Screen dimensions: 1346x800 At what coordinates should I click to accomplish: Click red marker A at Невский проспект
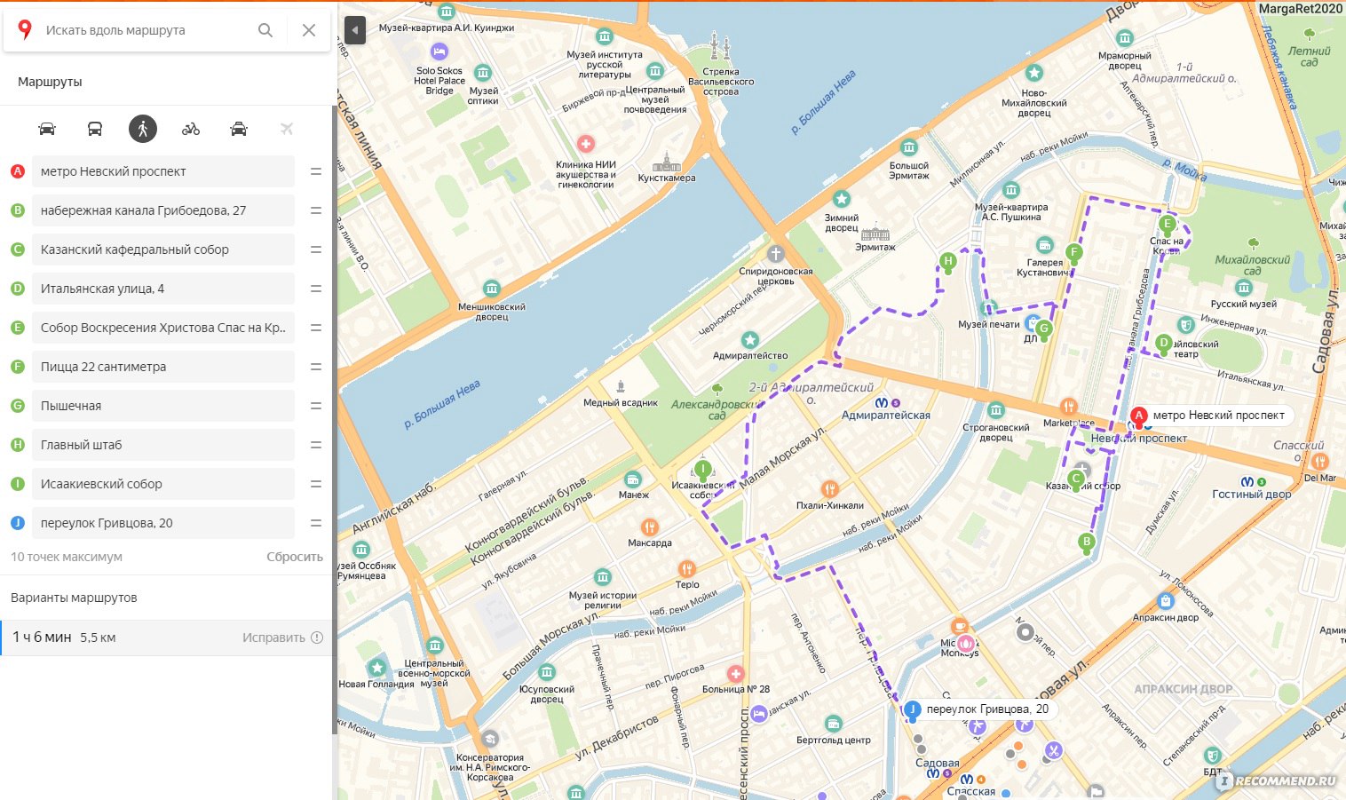pyautogui.click(x=1139, y=416)
